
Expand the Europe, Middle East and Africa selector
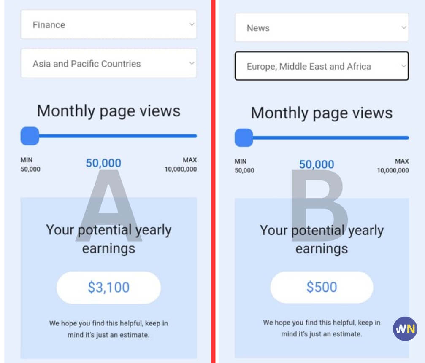tap(322, 66)
